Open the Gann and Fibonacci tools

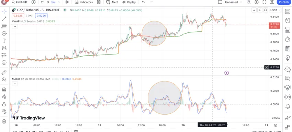tap(4, 26)
